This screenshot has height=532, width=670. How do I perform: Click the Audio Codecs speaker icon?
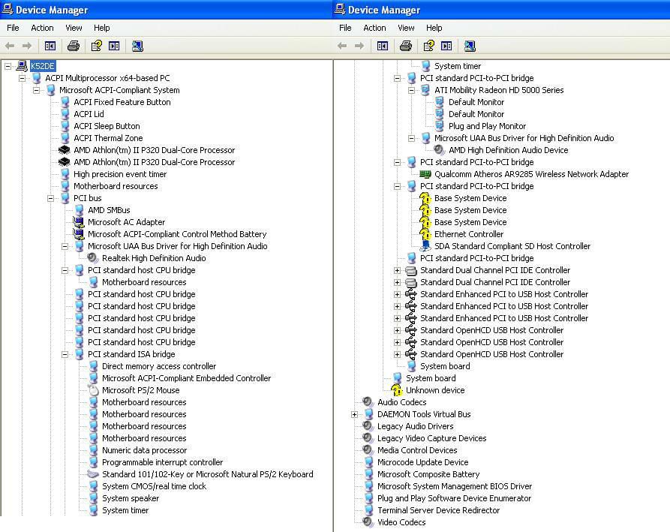click(368, 401)
